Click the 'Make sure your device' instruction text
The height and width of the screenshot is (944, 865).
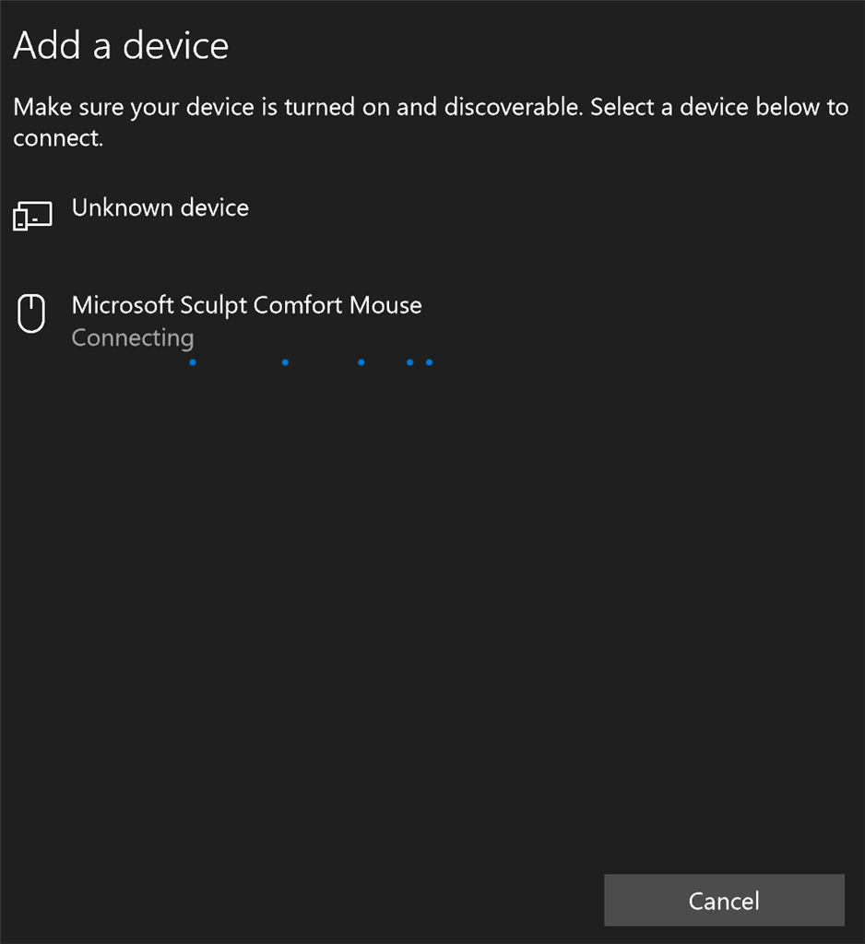[431, 123]
